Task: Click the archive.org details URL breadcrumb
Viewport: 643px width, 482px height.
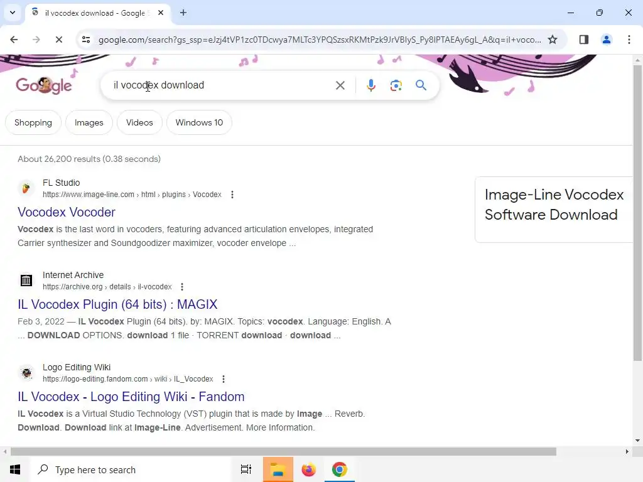Action: click(107, 287)
